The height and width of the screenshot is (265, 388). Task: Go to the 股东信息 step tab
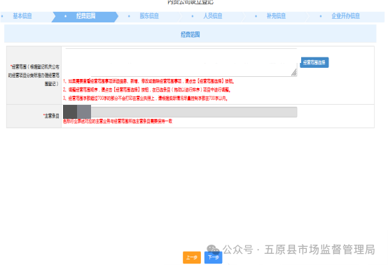(149, 16)
